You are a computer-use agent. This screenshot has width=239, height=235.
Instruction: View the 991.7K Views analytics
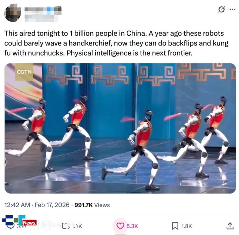[x=92, y=205]
